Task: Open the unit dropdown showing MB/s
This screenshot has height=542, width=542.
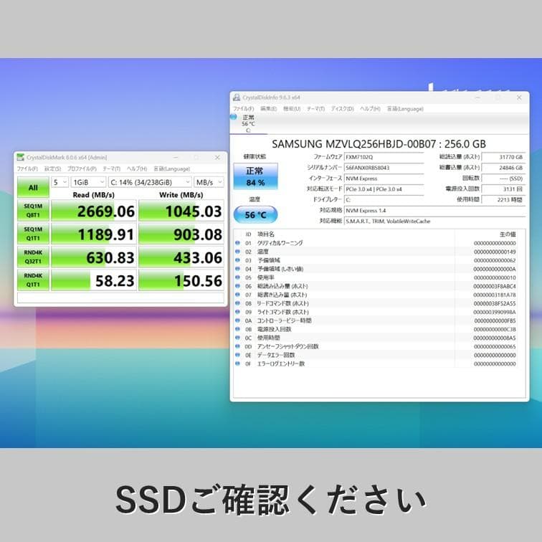Action: pyautogui.click(x=209, y=182)
